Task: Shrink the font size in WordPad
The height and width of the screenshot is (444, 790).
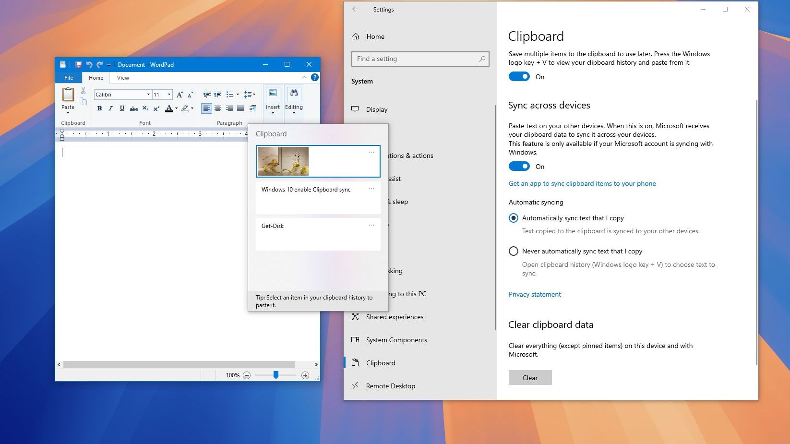Action: [191, 95]
